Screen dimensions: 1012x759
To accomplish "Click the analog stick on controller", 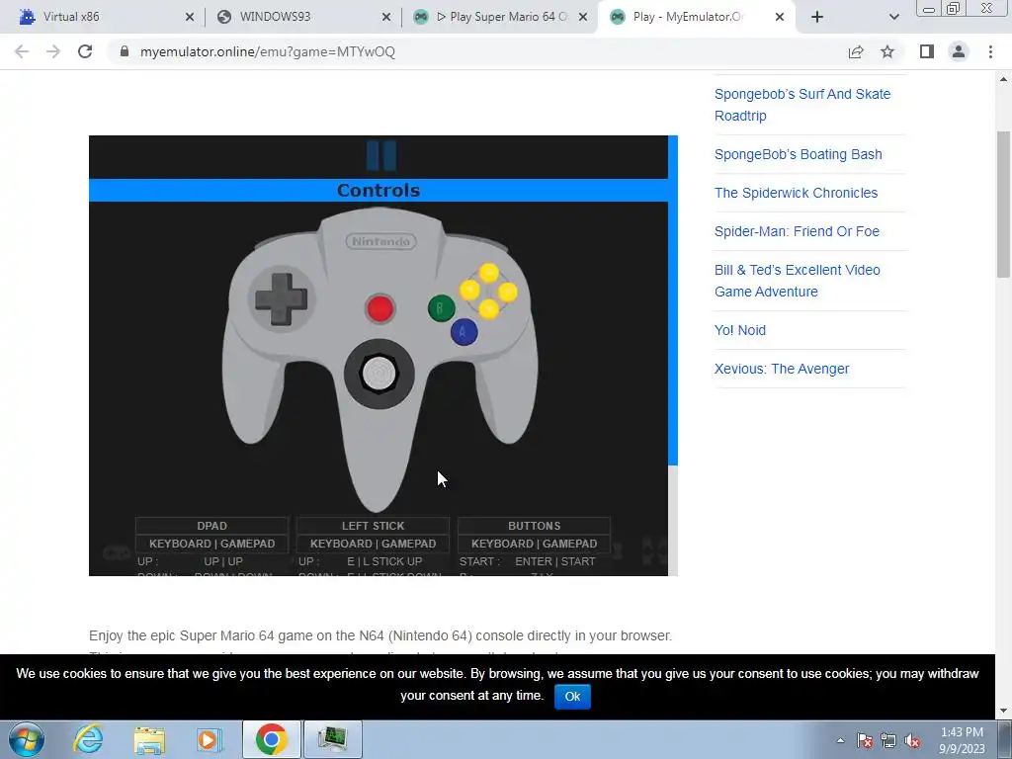I will (379, 373).
